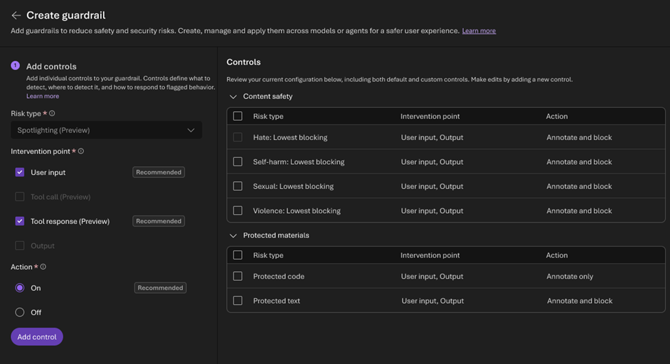Image resolution: width=670 pixels, height=364 pixels.
Task: Open the Risk type Spotlighting dropdown
Action: click(x=107, y=130)
